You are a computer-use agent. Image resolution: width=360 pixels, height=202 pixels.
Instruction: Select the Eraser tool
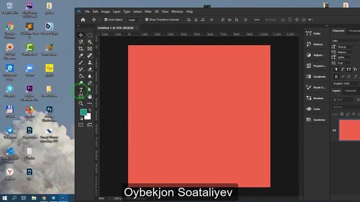click(89, 69)
